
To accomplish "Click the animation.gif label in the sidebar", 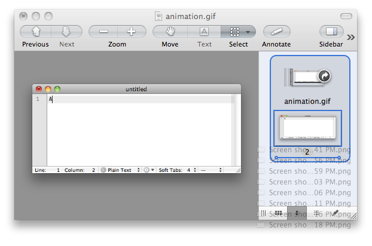I will (307, 102).
